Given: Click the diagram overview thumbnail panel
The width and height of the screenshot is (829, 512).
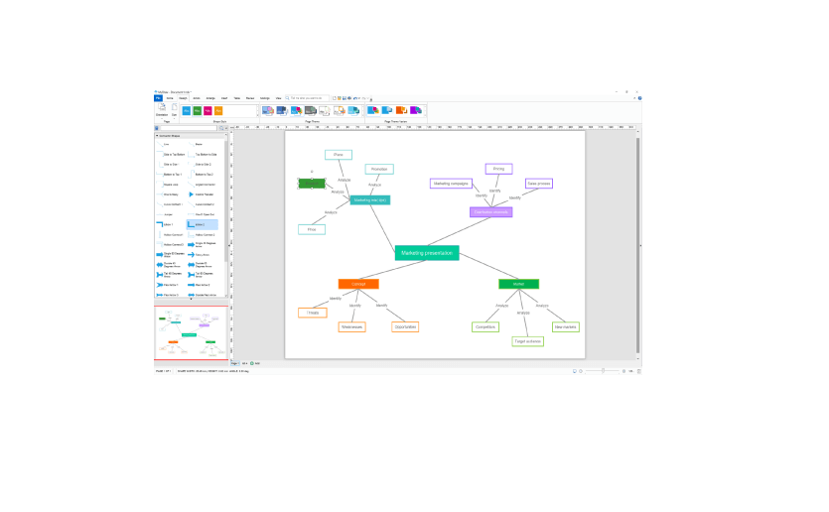Looking at the screenshot, I should [191, 333].
